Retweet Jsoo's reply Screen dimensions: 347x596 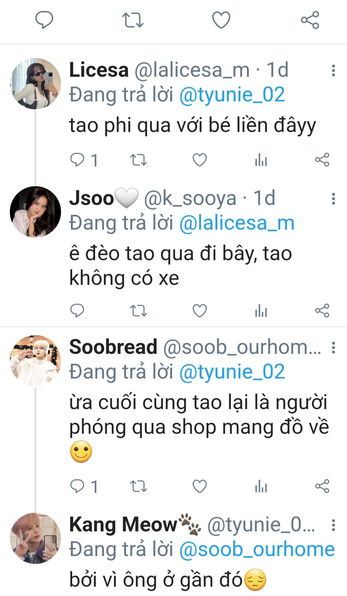138,310
